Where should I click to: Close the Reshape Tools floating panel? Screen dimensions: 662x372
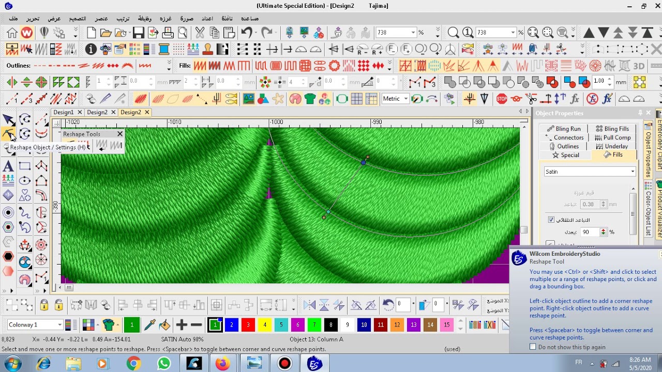[x=120, y=134]
